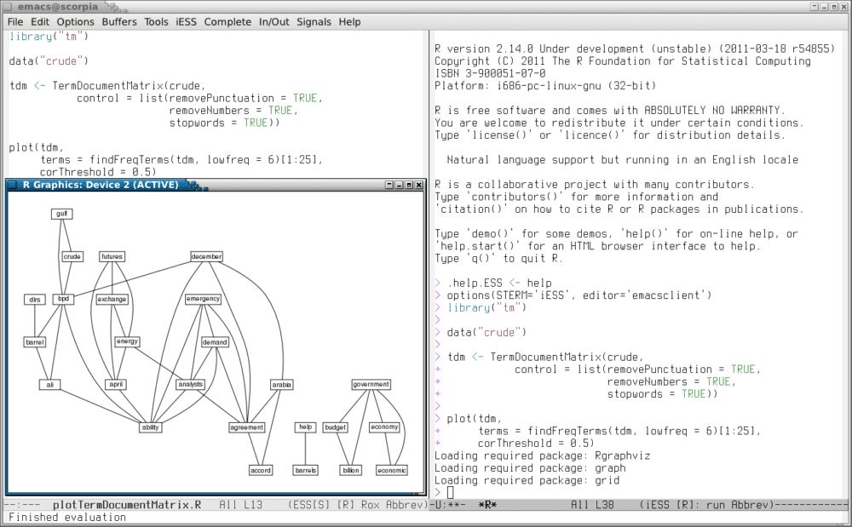Maximize the R Graphics Device 2 window

click(x=409, y=185)
